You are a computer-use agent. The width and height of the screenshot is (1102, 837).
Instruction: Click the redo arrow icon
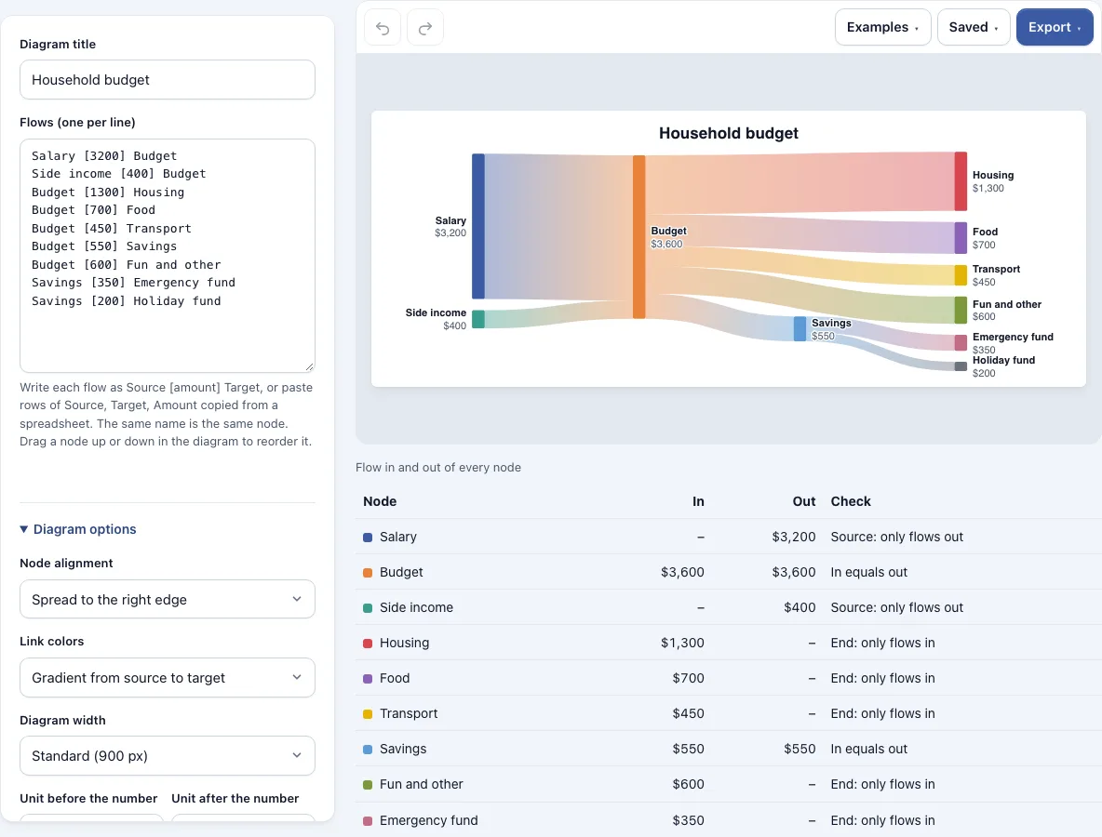pos(425,27)
